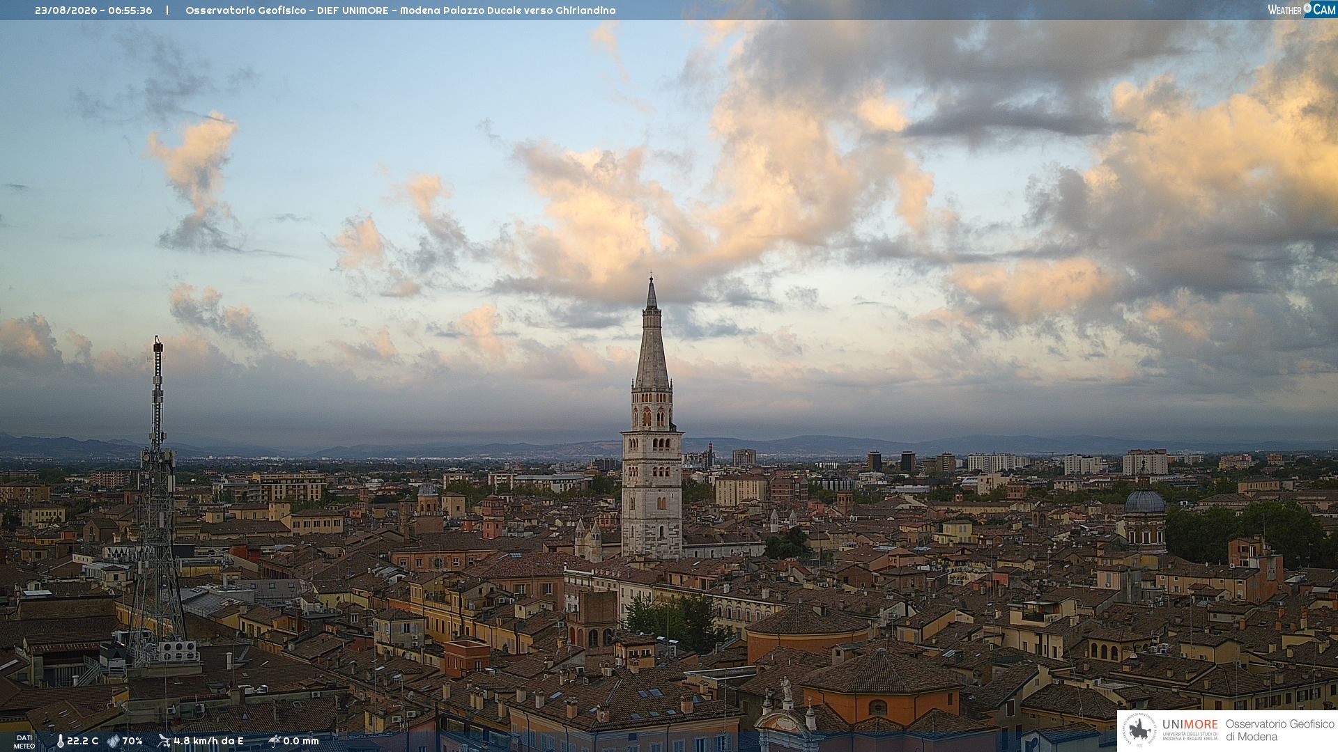Click the camera lens in WeatherCam logo
This screenshot has width=1338, height=752.
1307,8
